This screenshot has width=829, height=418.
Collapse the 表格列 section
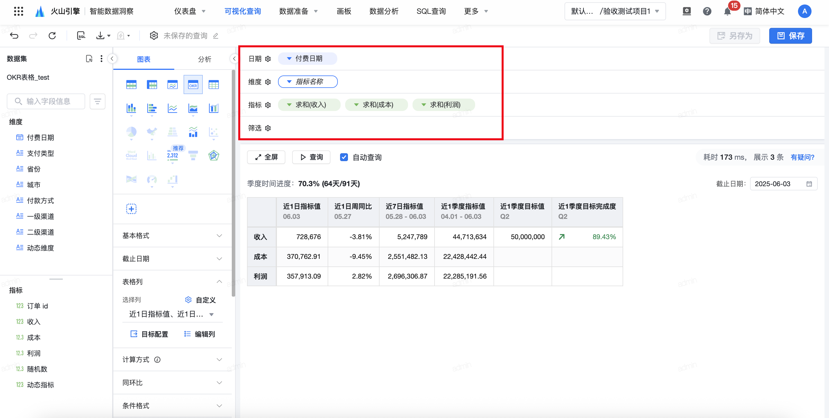(173, 282)
